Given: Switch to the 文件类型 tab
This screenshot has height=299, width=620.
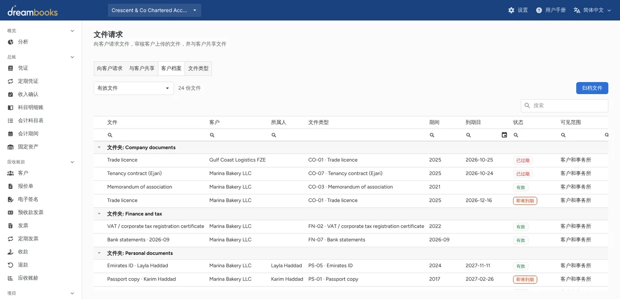Looking at the screenshot, I should pyautogui.click(x=198, y=69).
